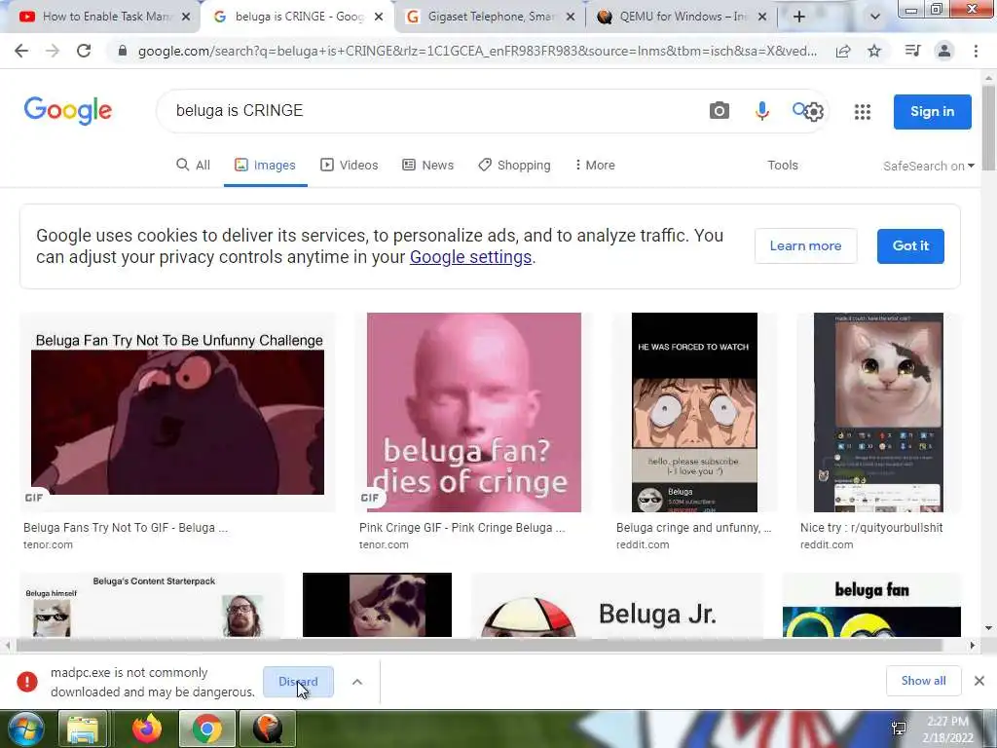Click Got it on the cookie notice

coord(910,246)
